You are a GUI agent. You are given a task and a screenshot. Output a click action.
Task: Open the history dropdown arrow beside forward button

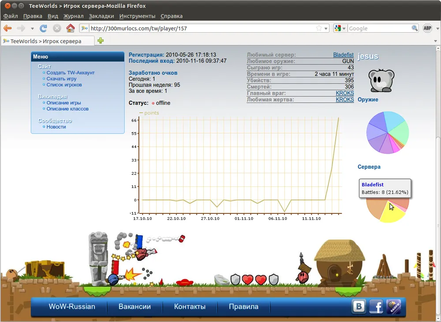(32, 29)
